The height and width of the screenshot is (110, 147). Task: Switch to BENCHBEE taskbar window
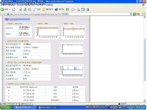tap(48, 107)
